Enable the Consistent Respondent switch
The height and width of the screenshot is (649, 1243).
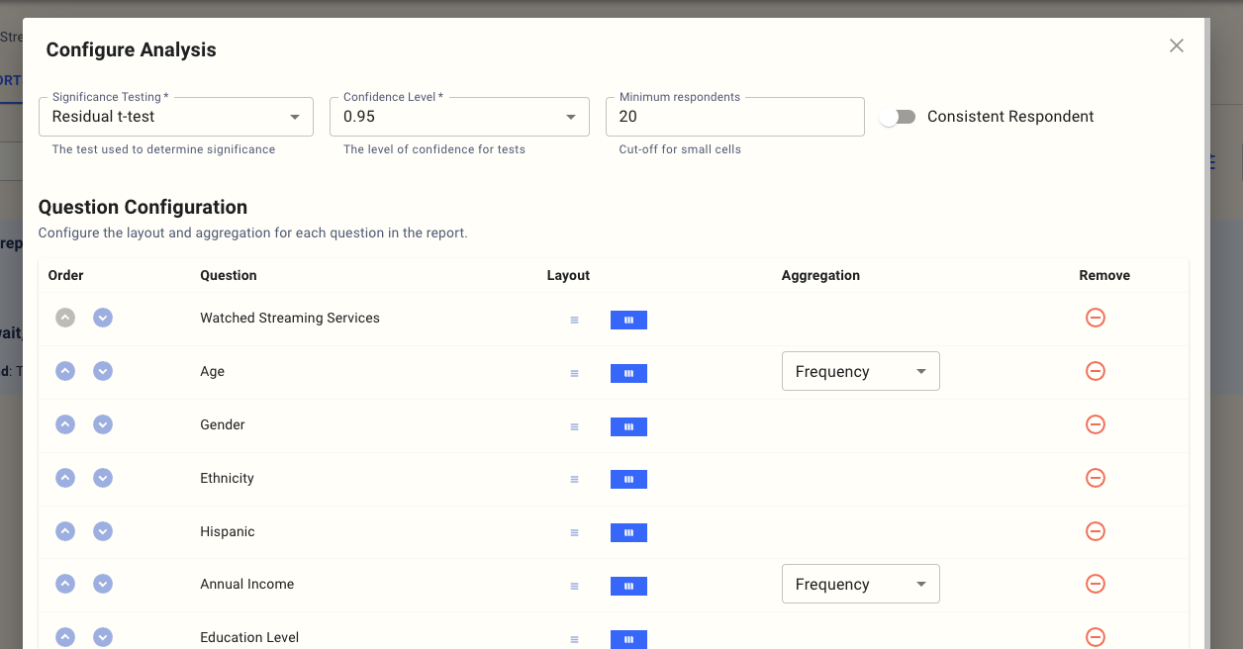click(x=897, y=117)
